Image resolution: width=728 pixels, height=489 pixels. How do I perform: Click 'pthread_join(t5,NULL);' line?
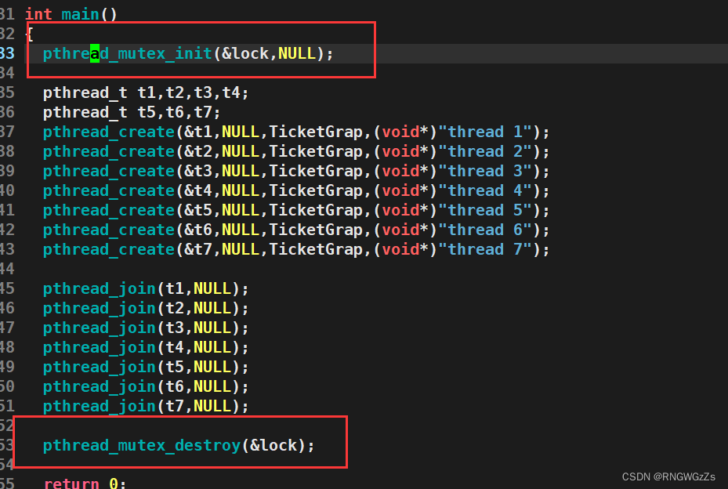(146, 367)
